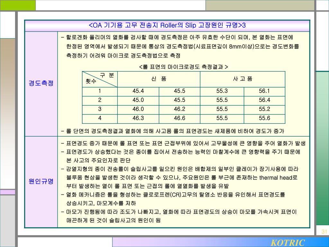Select the 경도측정 section label
The width and height of the screenshot is (329, 247).
click(41, 83)
